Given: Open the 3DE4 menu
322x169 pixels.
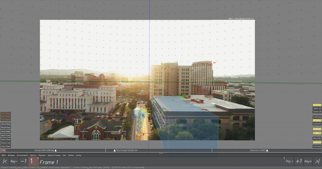Looking at the screenshot, I should click(3, 155).
